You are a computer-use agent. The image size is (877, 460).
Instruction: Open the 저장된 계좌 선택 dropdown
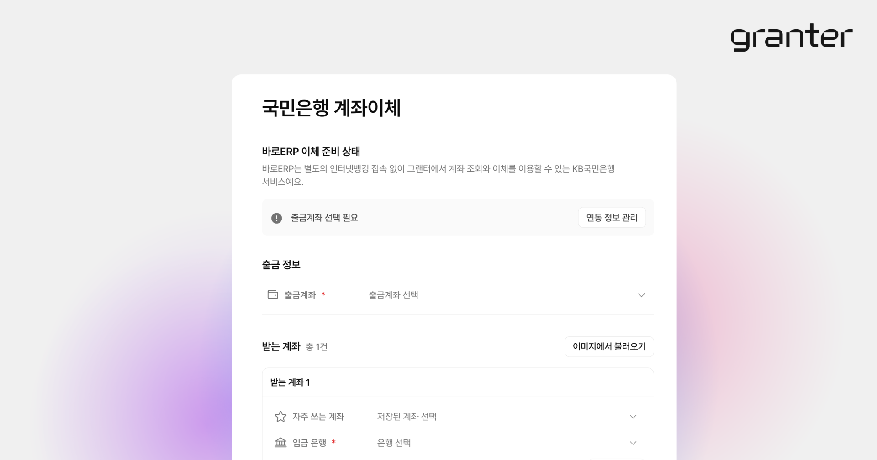pyautogui.click(x=507, y=417)
